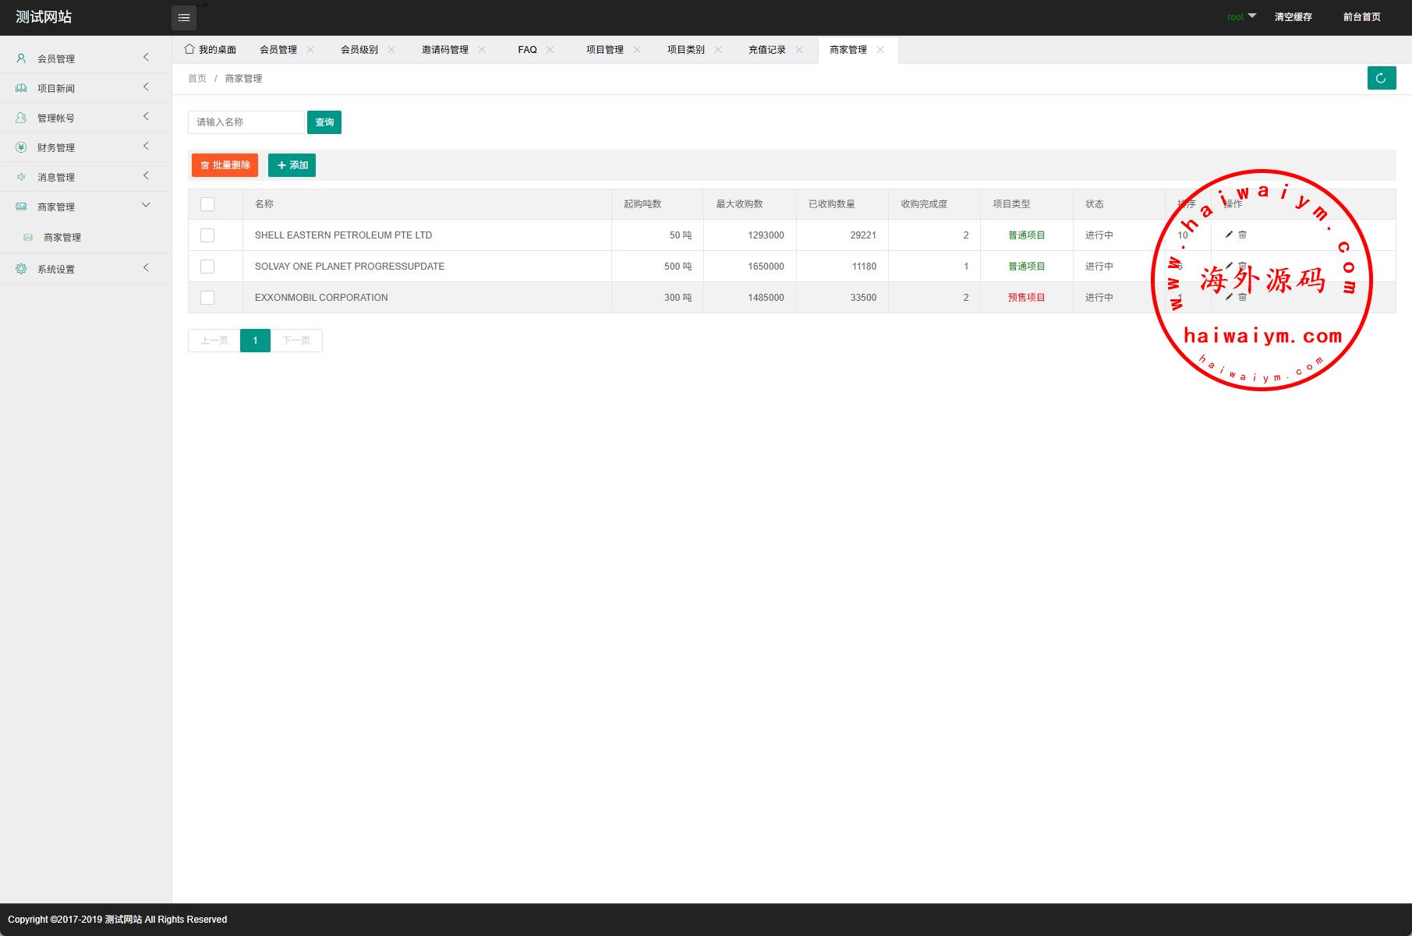Click delete trash icon for SHELL EASTERN row
Image resolution: width=1412 pixels, height=936 pixels.
[x=1243, y=235]
